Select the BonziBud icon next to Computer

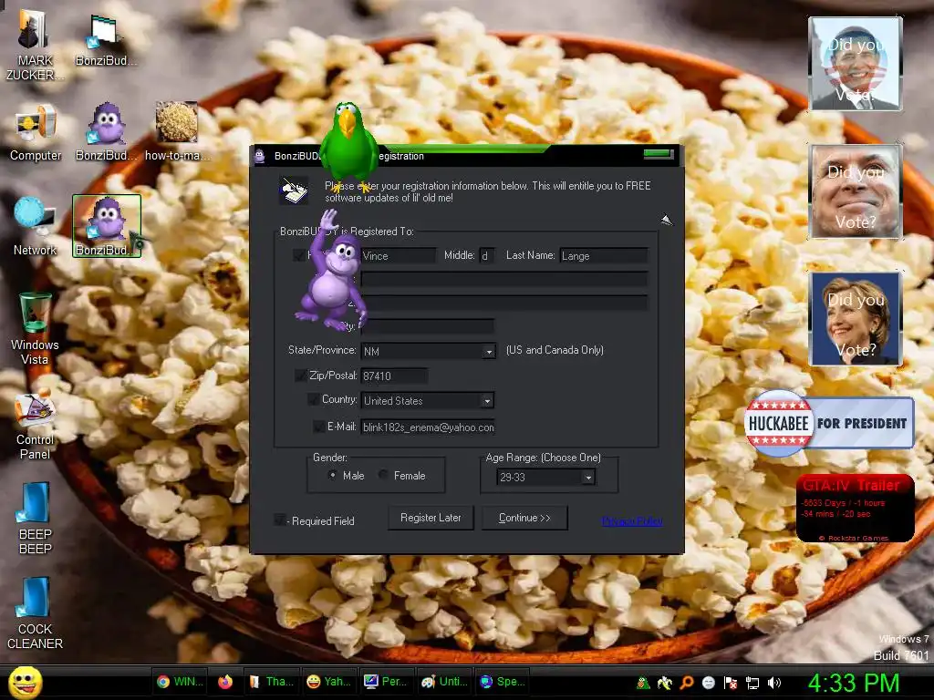[107, 131]
